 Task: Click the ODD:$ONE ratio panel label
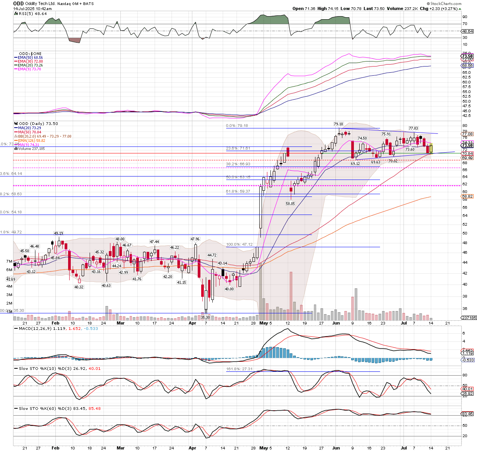[x=30, y=53]
